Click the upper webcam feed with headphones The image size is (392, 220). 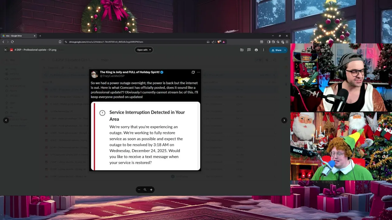coord(341,78)
